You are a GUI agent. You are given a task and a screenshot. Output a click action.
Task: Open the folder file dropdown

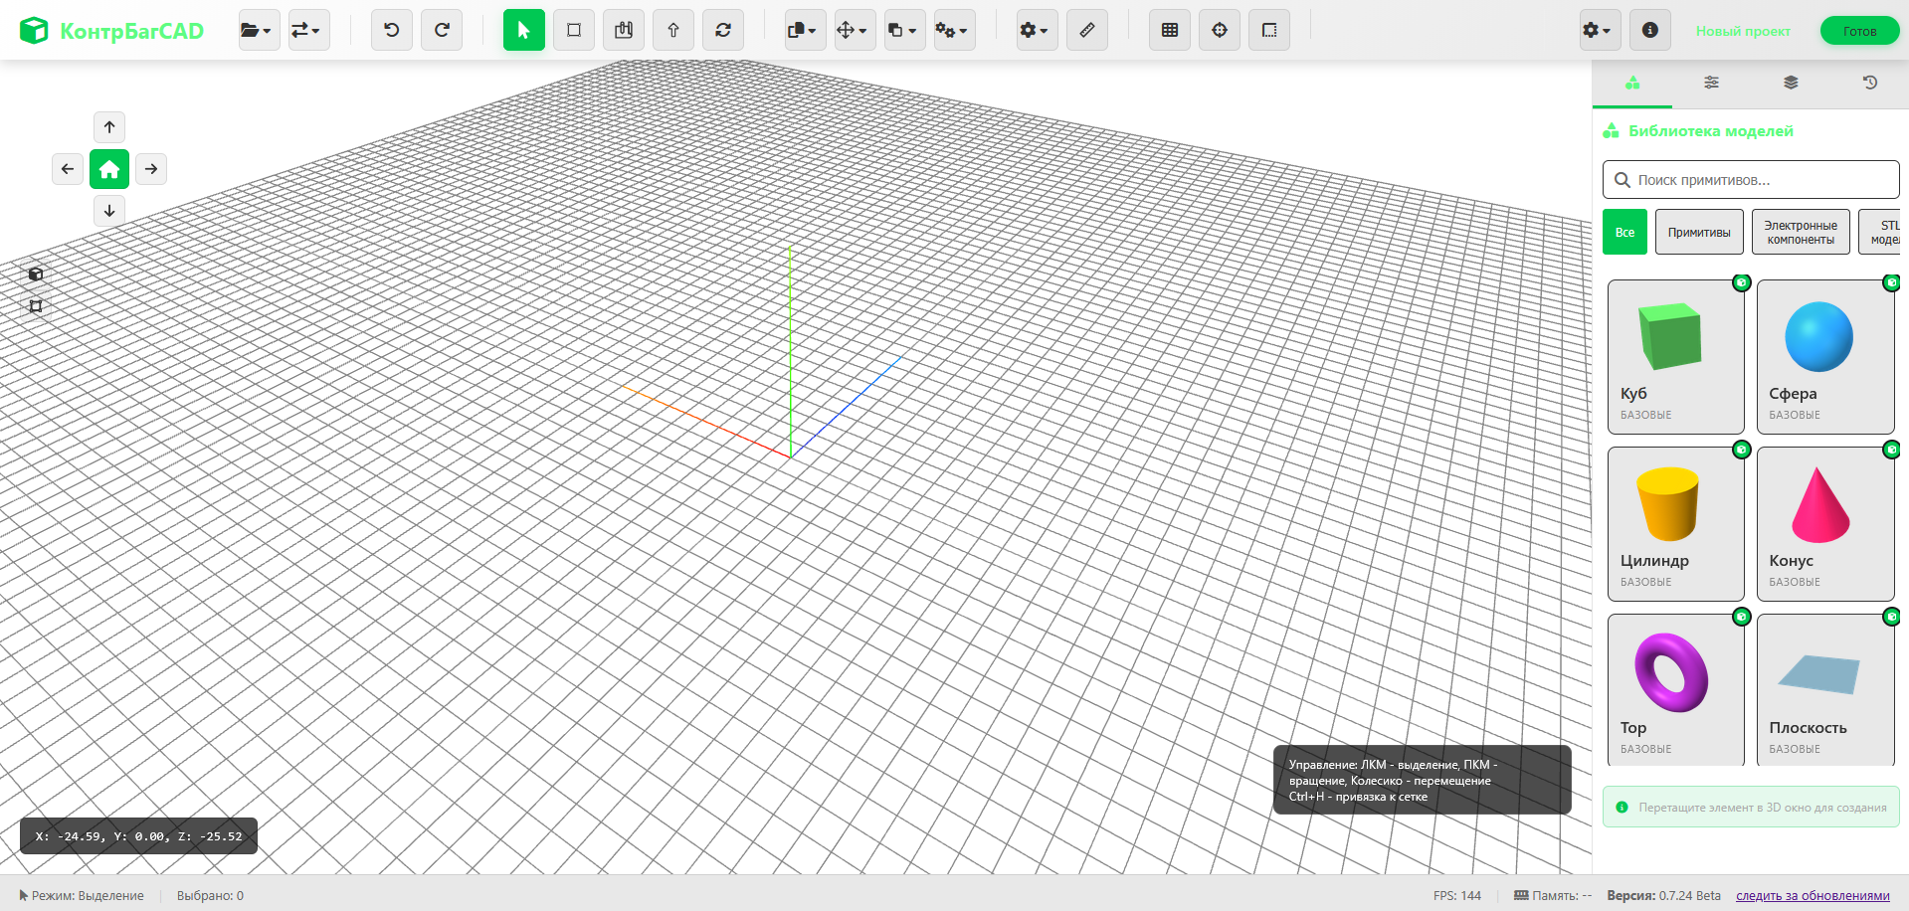257,30
